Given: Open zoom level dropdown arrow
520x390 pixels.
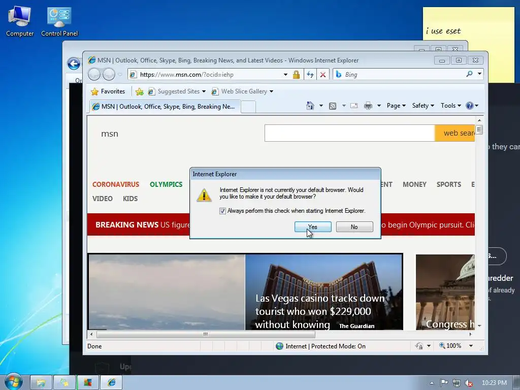Looking at the screenshot, I should (471, 346).
